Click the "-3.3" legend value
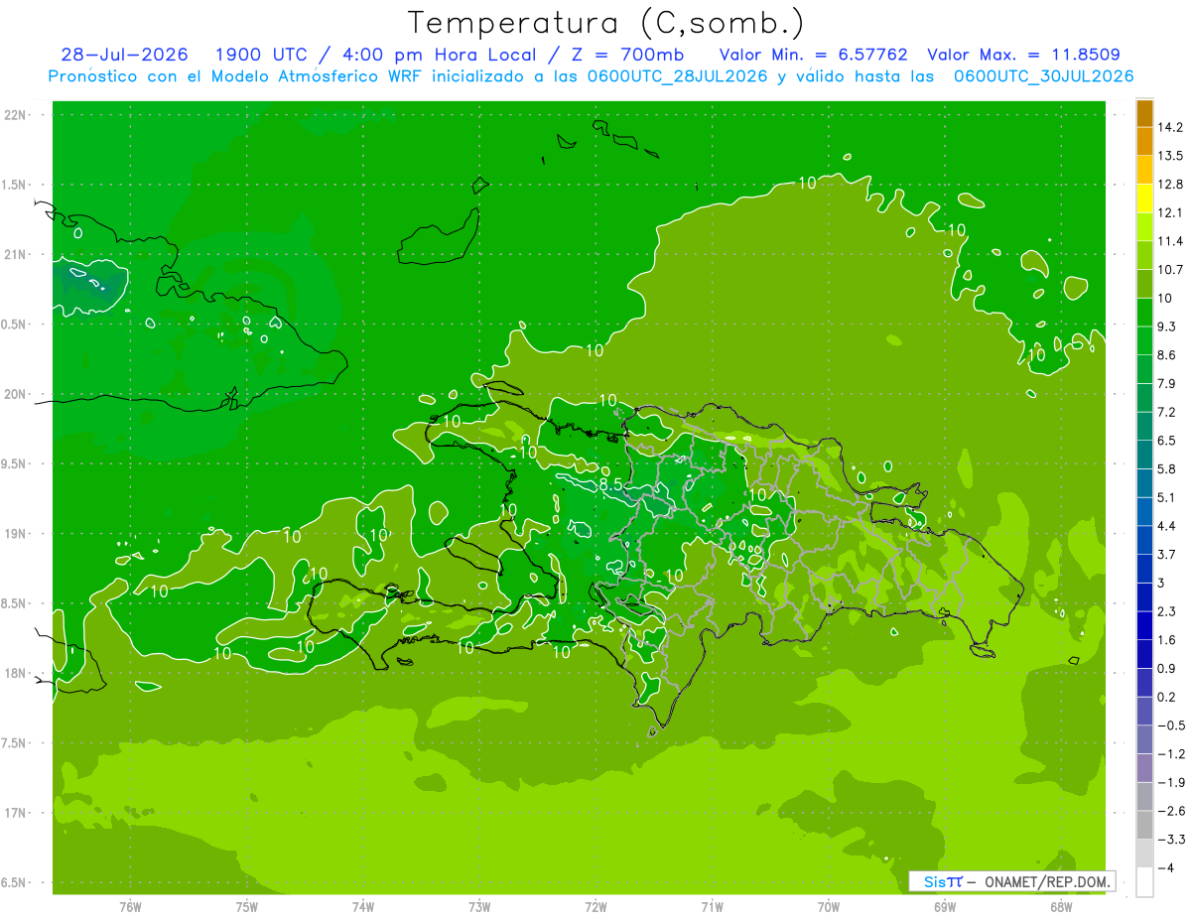The width and height of the screenshot is (1191, 920). coord(1170,839)
